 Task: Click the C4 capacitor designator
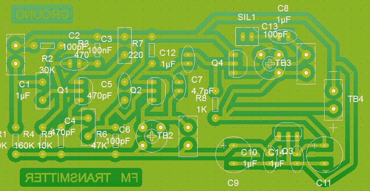click(70, 121)
